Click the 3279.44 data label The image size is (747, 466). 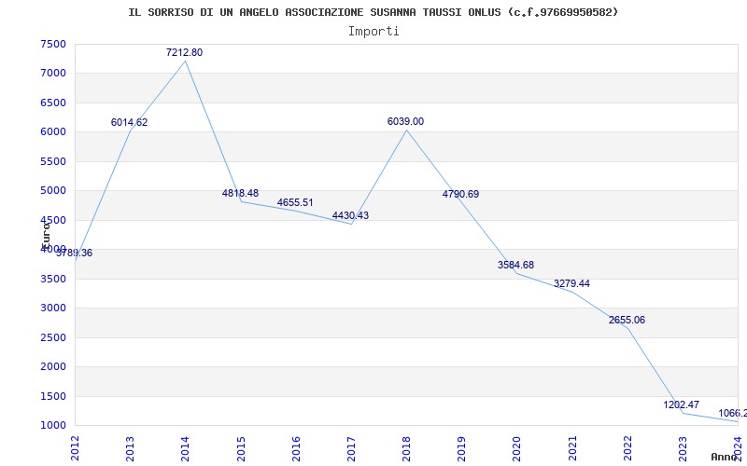[571, 284]
